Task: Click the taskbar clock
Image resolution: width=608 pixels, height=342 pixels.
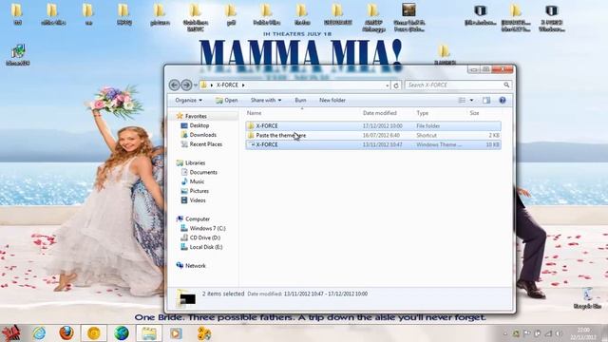Action: (583, 333)
